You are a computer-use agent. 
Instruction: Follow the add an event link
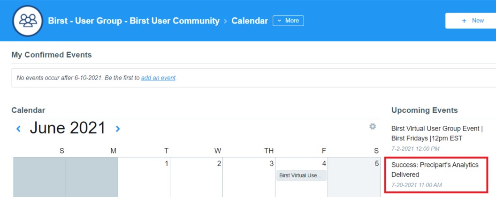click(158, 78)
